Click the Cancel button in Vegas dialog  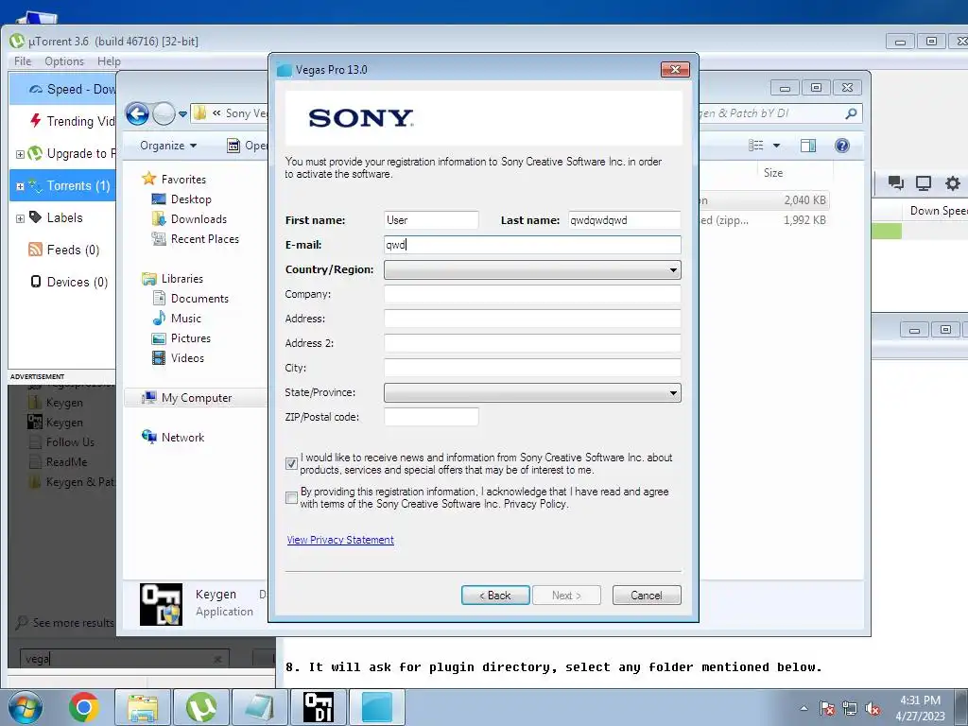[647, 596]
